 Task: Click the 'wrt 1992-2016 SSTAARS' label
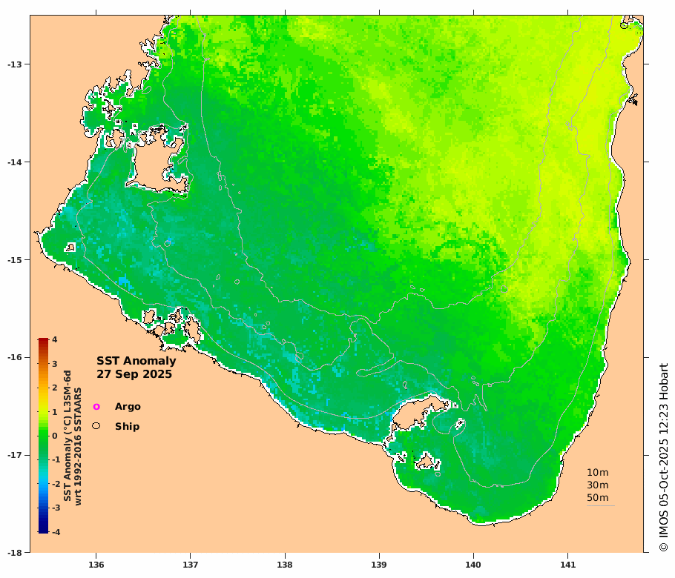[78, 446]
